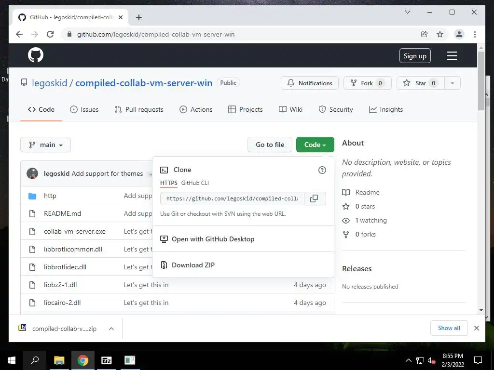Fork the repository
The height and width of the screenshot is (370, 494).
[367, 83]
